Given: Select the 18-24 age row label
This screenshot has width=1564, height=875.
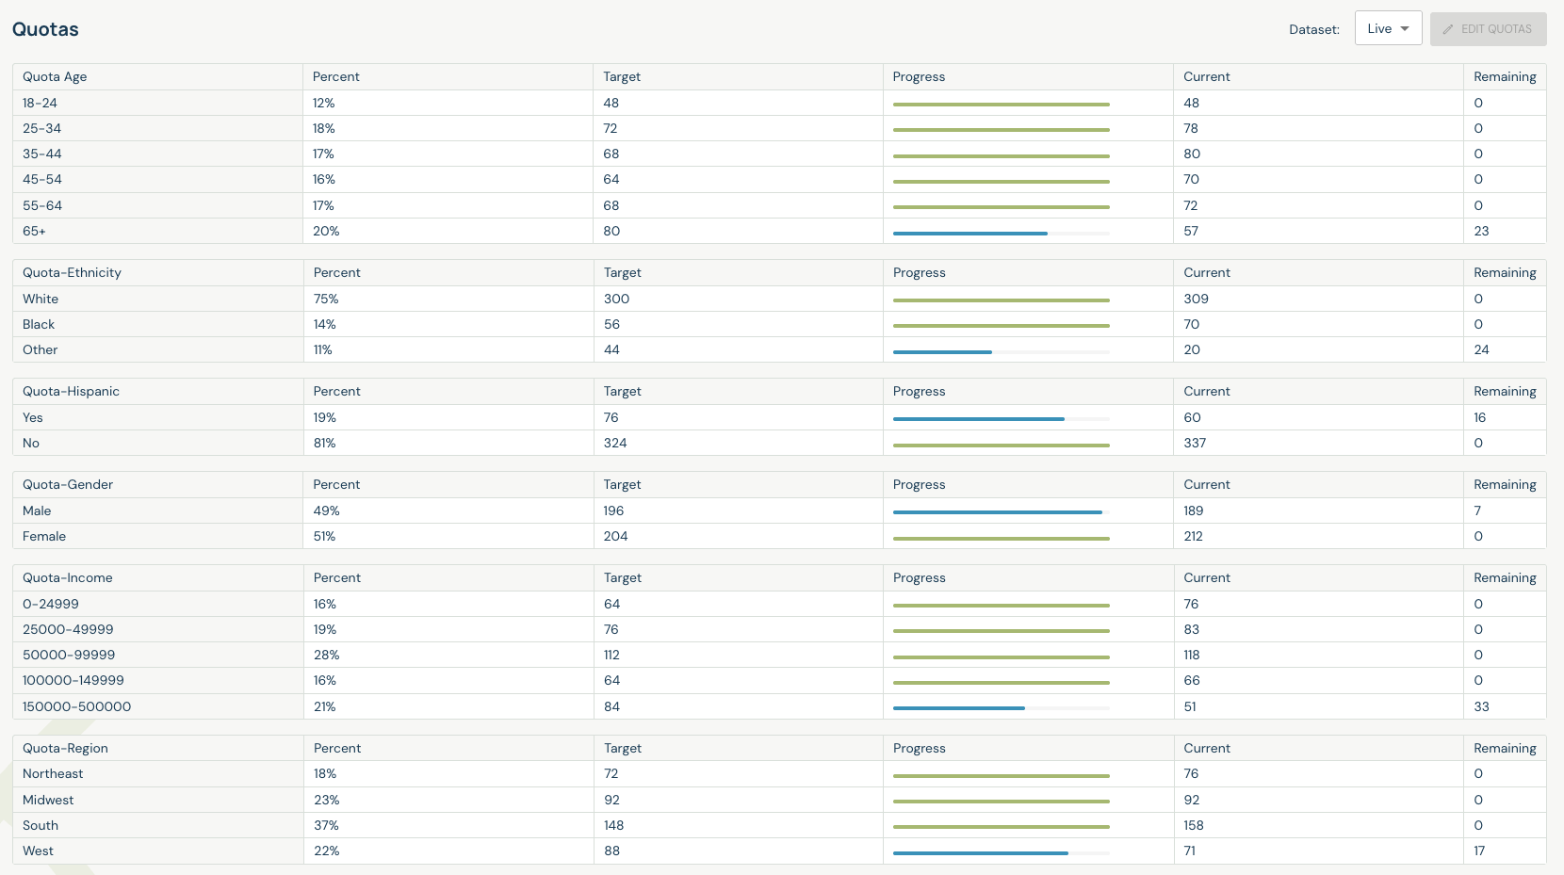Looking at the screenshot, I should [x=40, y=103].
